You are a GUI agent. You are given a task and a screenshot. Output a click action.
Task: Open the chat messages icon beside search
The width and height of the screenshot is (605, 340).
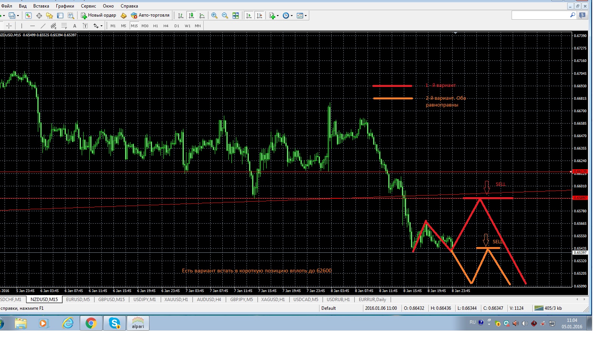click(x=582, y=15)
